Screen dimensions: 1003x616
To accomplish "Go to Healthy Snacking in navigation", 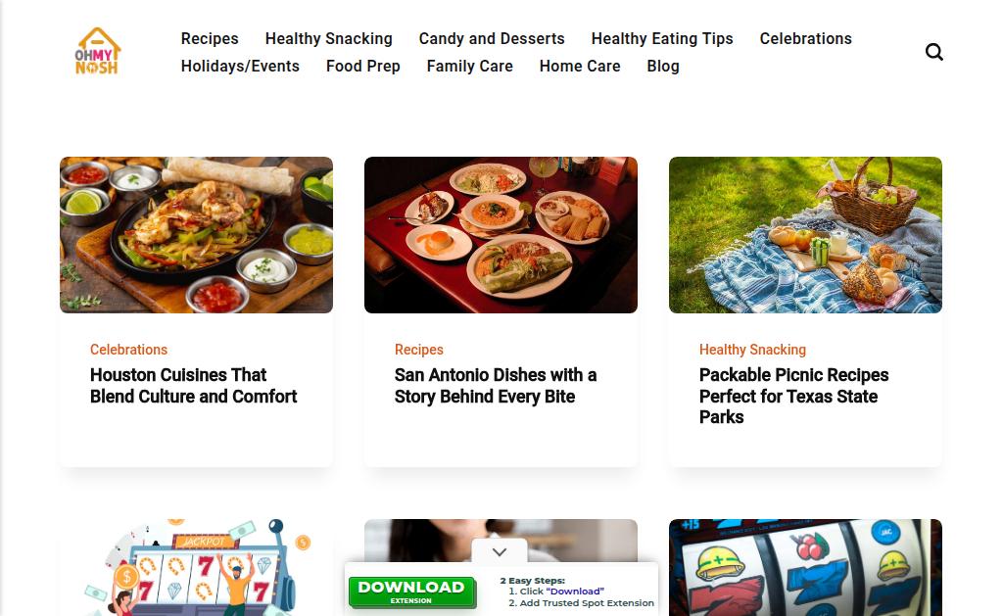I will pyautogui.click(x=329, y=39).
